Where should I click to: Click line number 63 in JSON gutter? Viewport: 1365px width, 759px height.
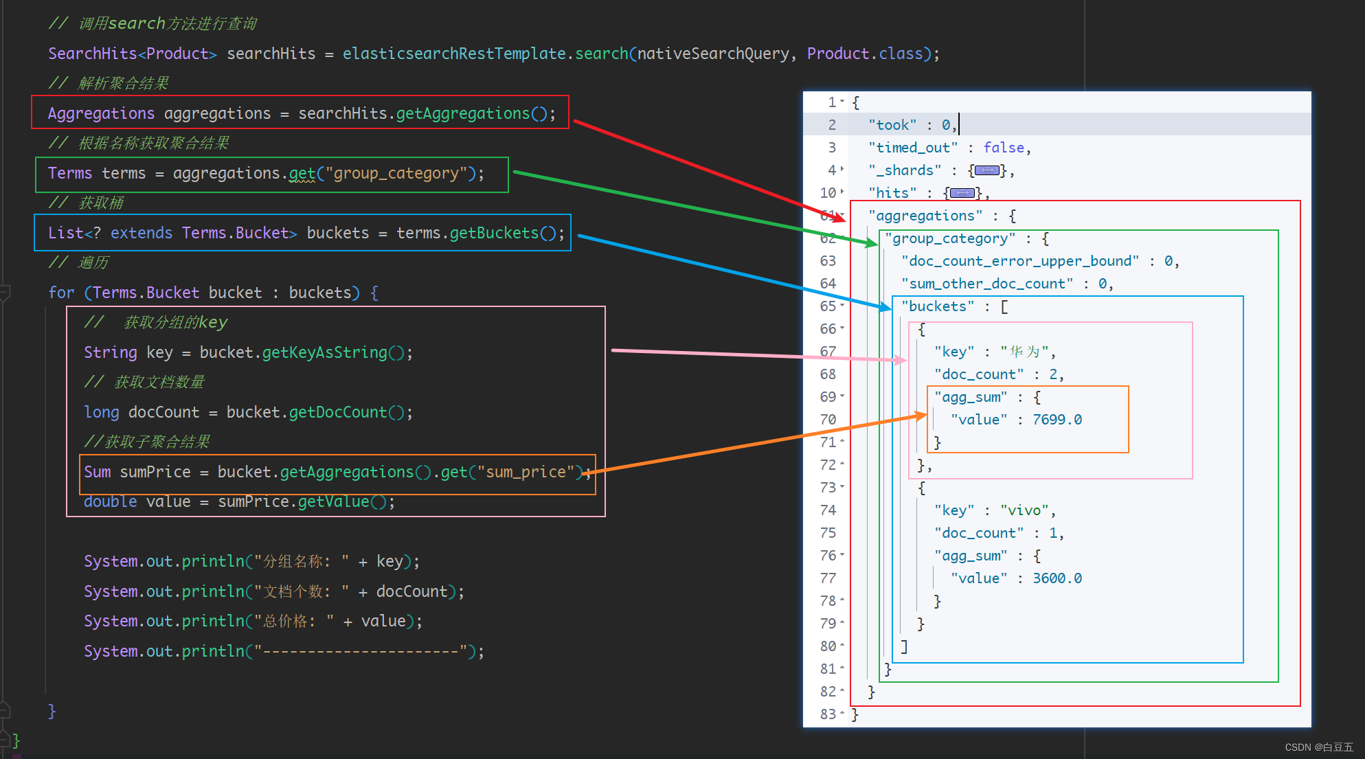[x=828, y=261]
